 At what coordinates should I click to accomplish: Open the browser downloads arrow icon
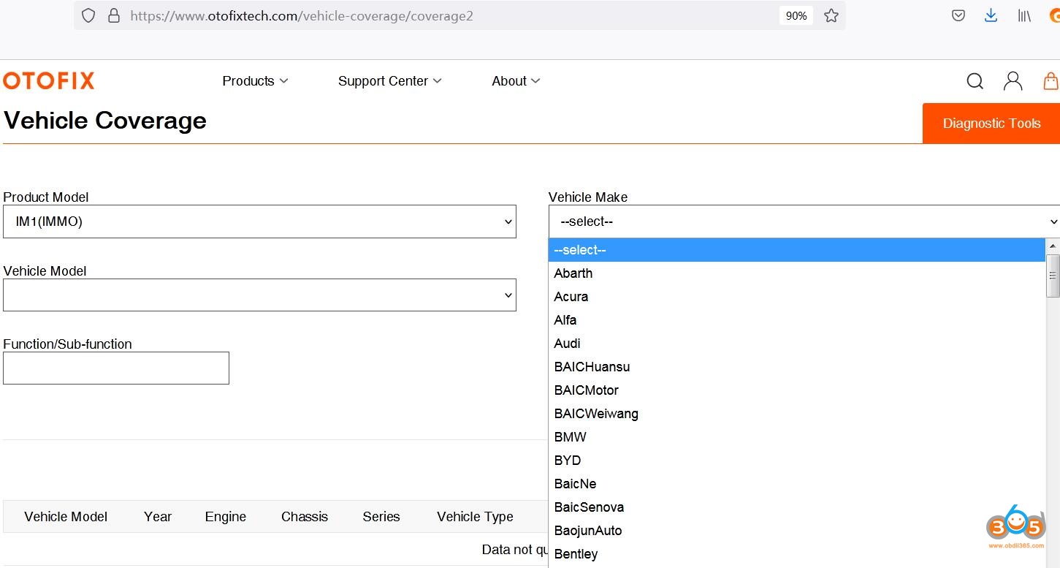coord(991,15)
